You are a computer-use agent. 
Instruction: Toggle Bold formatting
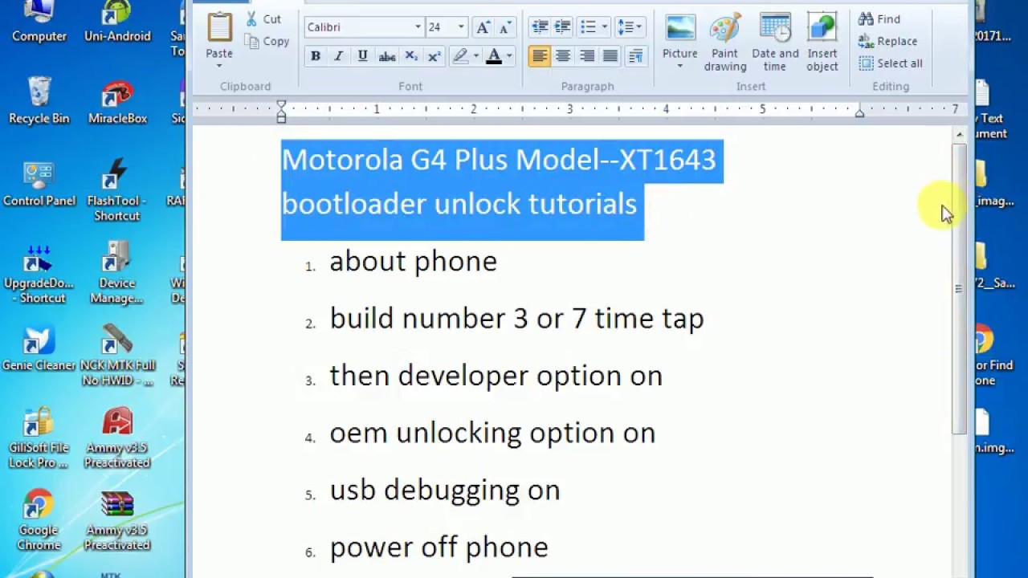pyautogui.click(x=316, y=56)
